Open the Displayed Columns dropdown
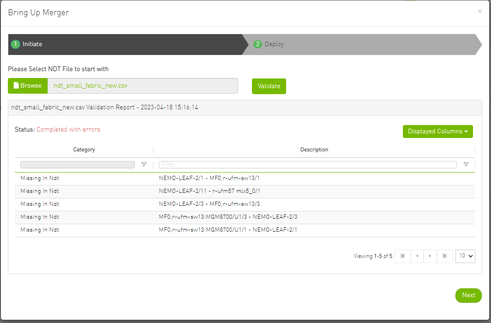Viewport: 491px width, 323px height. coord(437,131)
